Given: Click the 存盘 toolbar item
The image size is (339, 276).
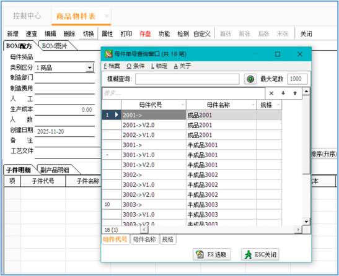Looking at the screenshot, I should [145, 33].
